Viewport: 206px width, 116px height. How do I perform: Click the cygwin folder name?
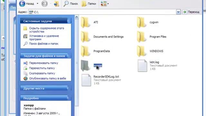pyautogui.click(x=154, y=22)
